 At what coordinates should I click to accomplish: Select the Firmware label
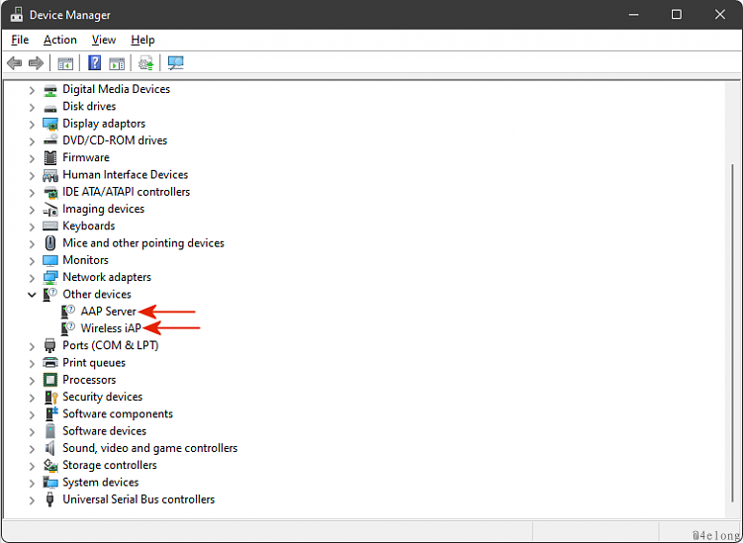86,158
